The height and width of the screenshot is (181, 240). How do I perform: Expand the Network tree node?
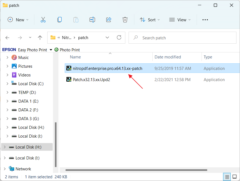click(x=5, y=169)
